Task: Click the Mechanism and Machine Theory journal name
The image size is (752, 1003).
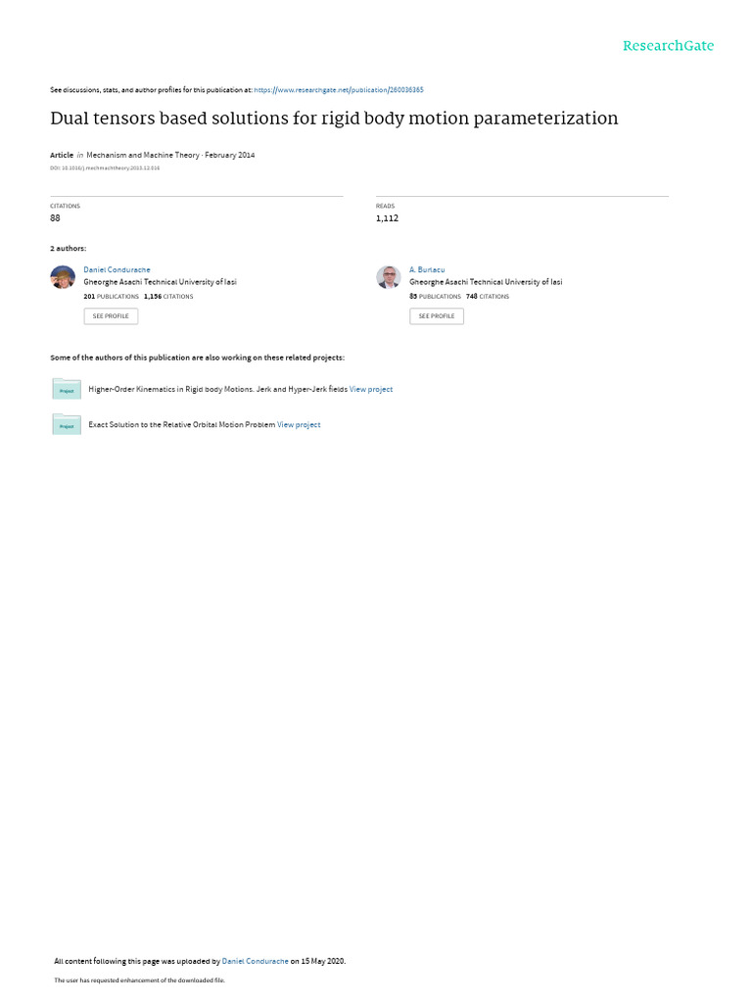Action: point(143,155)
